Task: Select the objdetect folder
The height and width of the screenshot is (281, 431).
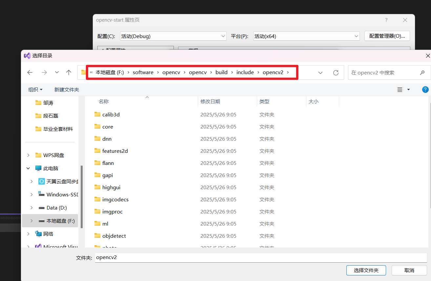Action: click(114, 236)
